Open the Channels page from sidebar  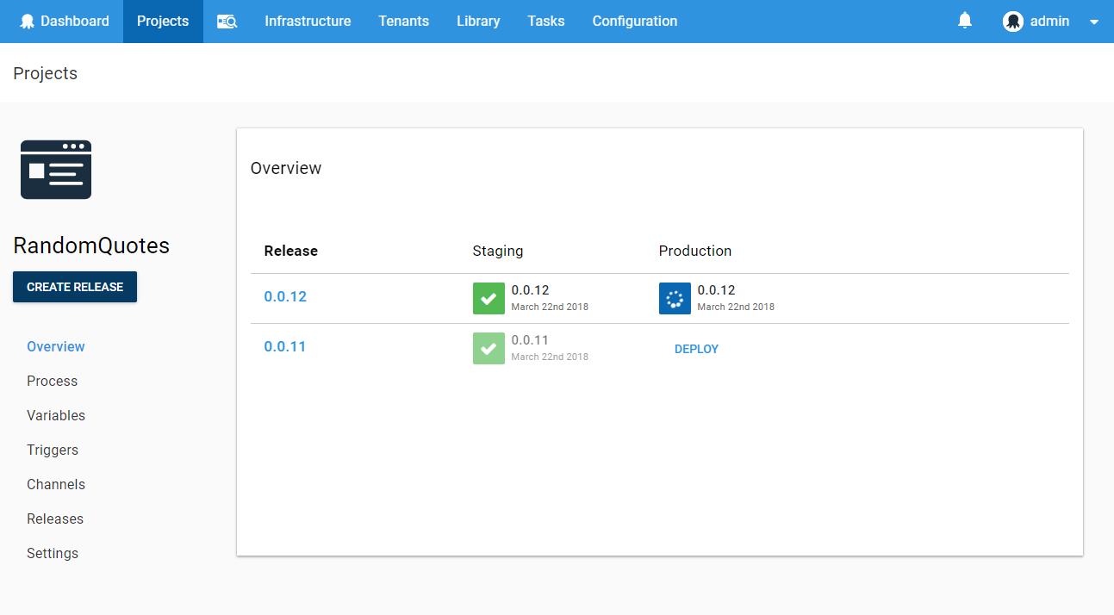click(55, 484)
